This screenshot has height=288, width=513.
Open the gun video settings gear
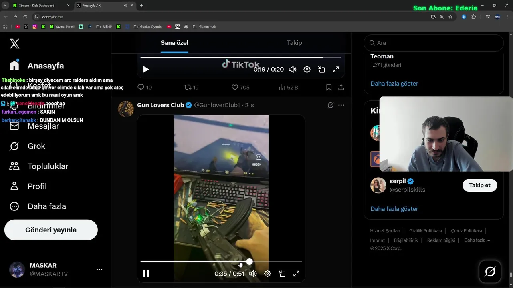point(267,274)
